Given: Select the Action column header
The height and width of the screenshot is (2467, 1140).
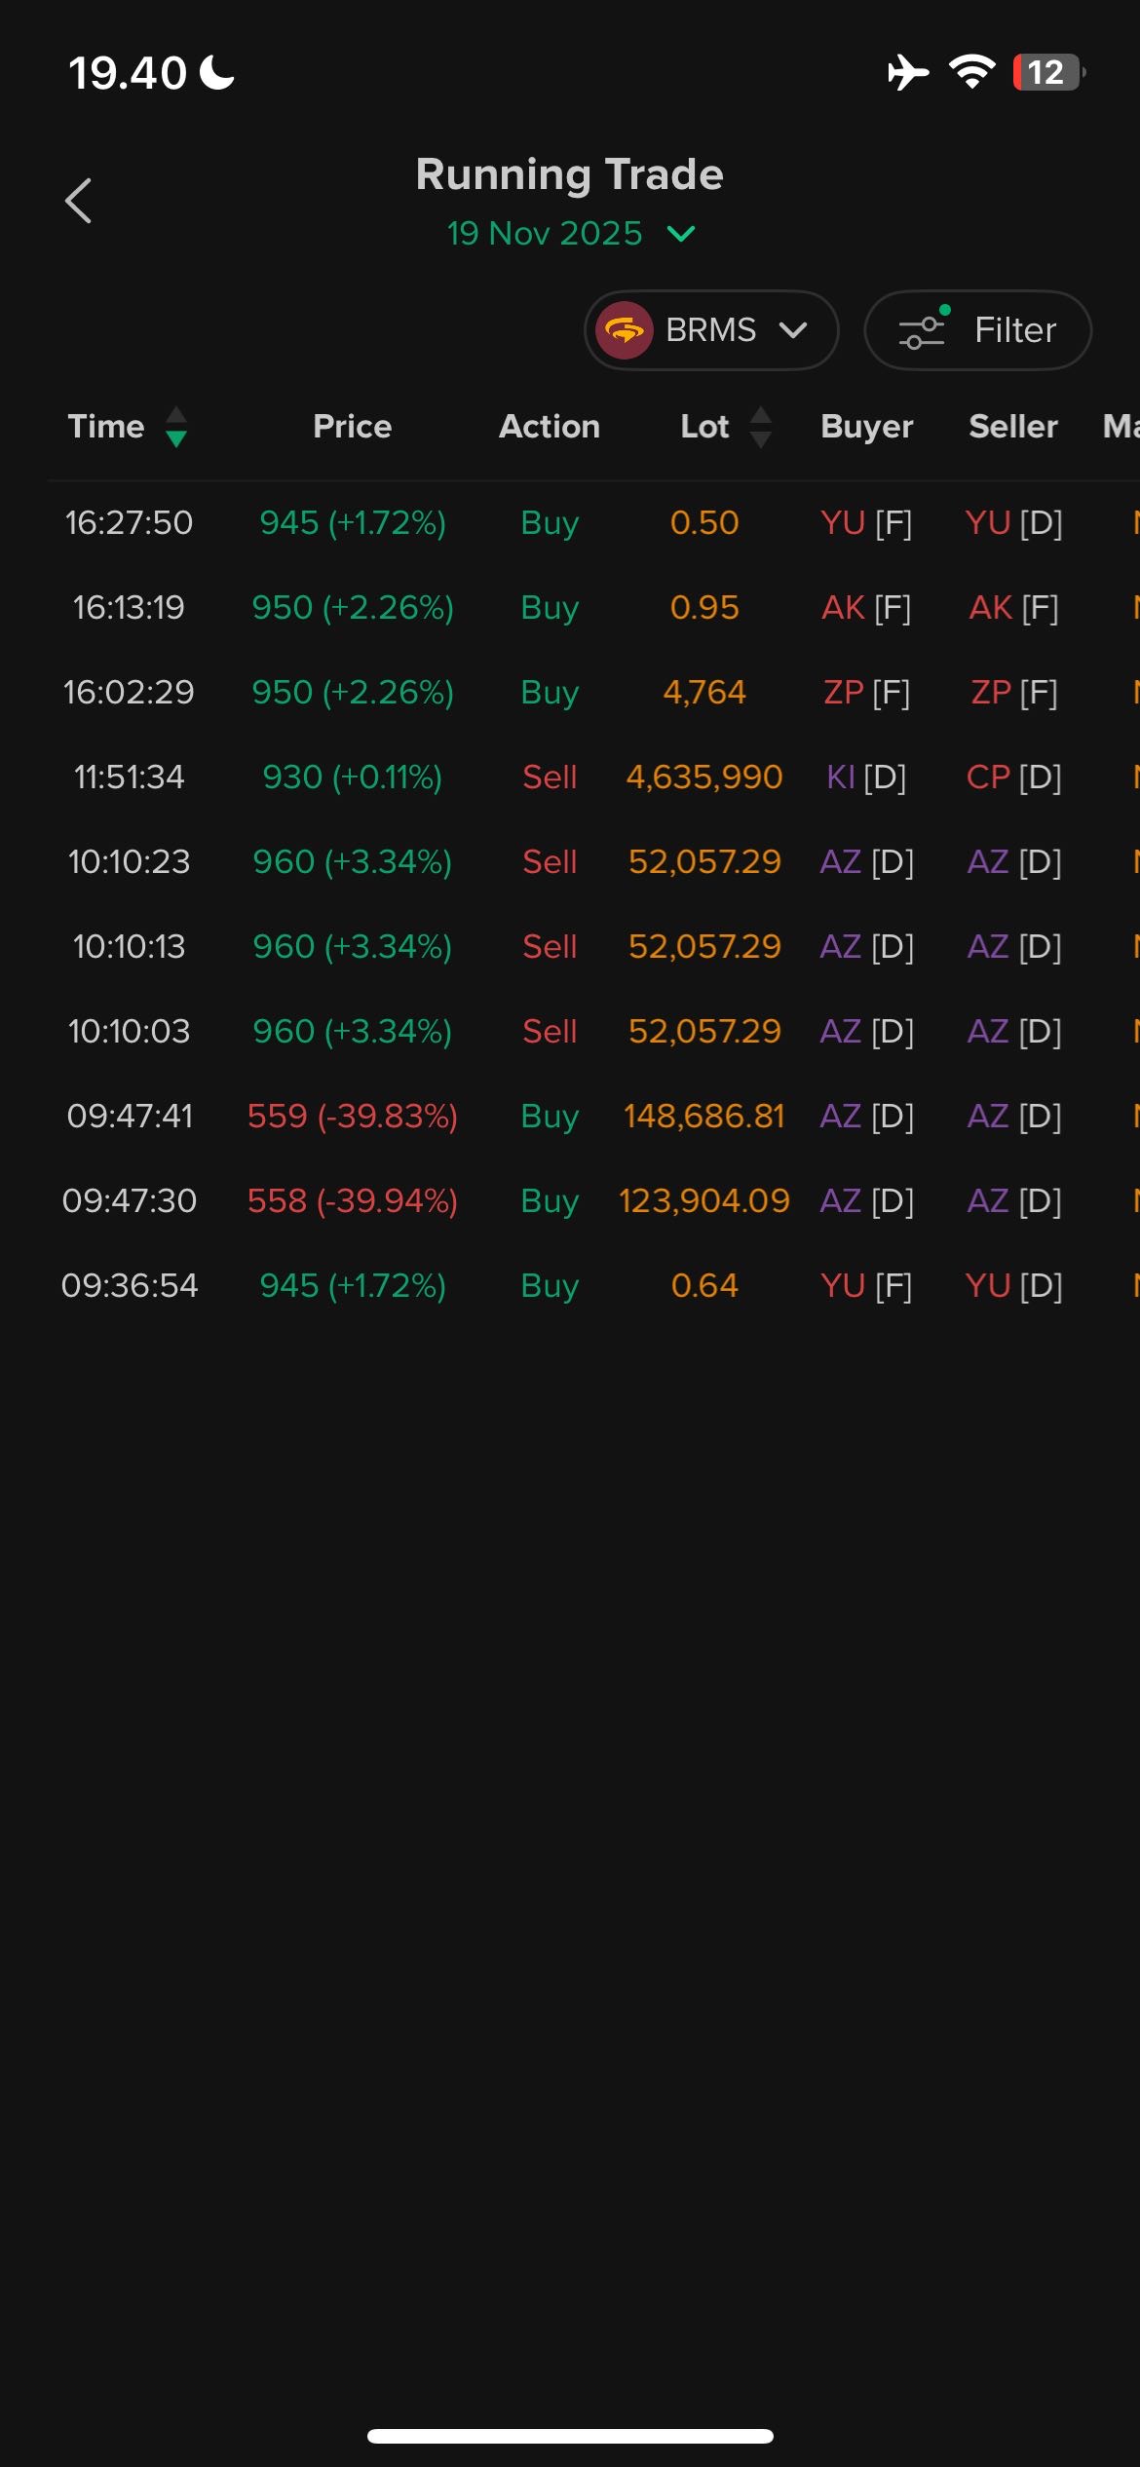Looking at the screenshot, I should (x=550, y=427).
